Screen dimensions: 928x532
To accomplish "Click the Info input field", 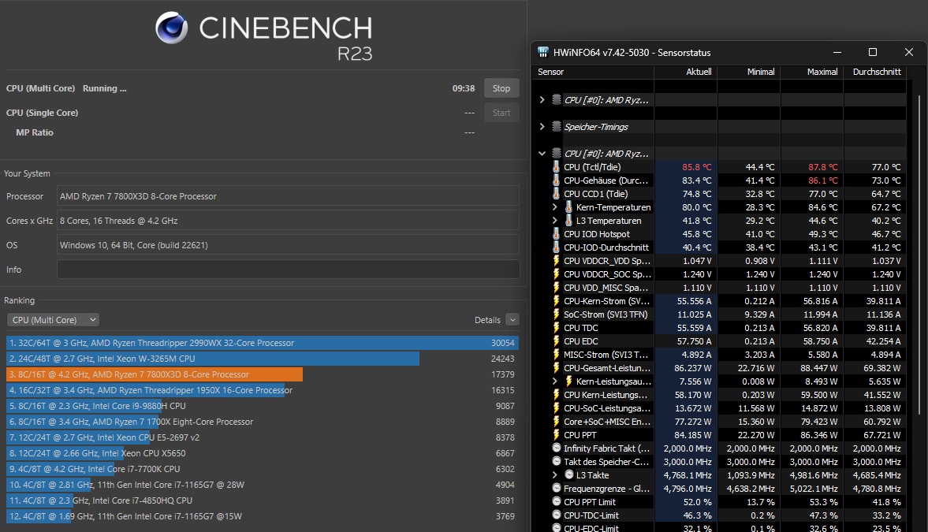I will [x=289, y=270].
